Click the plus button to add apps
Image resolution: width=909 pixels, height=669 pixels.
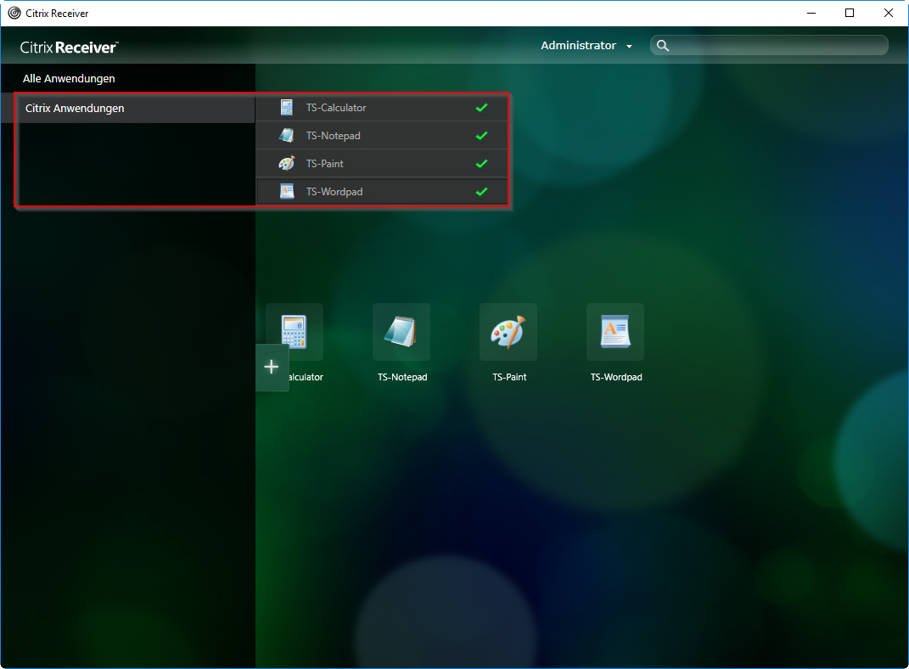272,367
